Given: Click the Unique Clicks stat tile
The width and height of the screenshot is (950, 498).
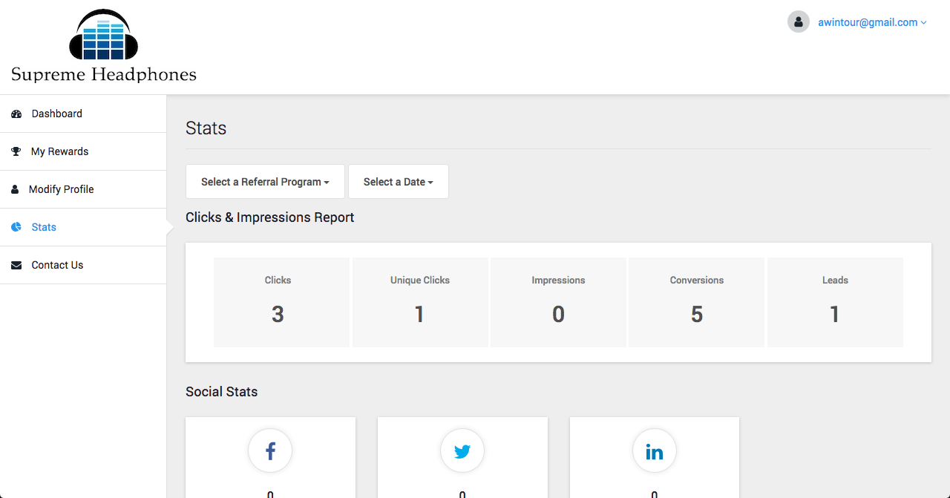Looking at the screenshot, I should click(420, 302).
